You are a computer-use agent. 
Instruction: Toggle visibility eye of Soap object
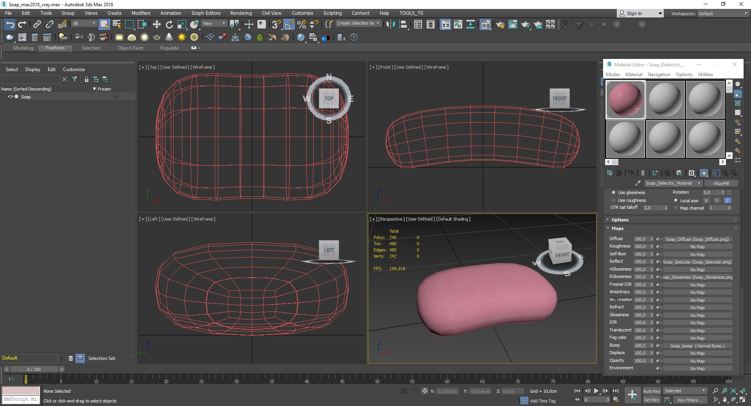[x=11, y=97]
